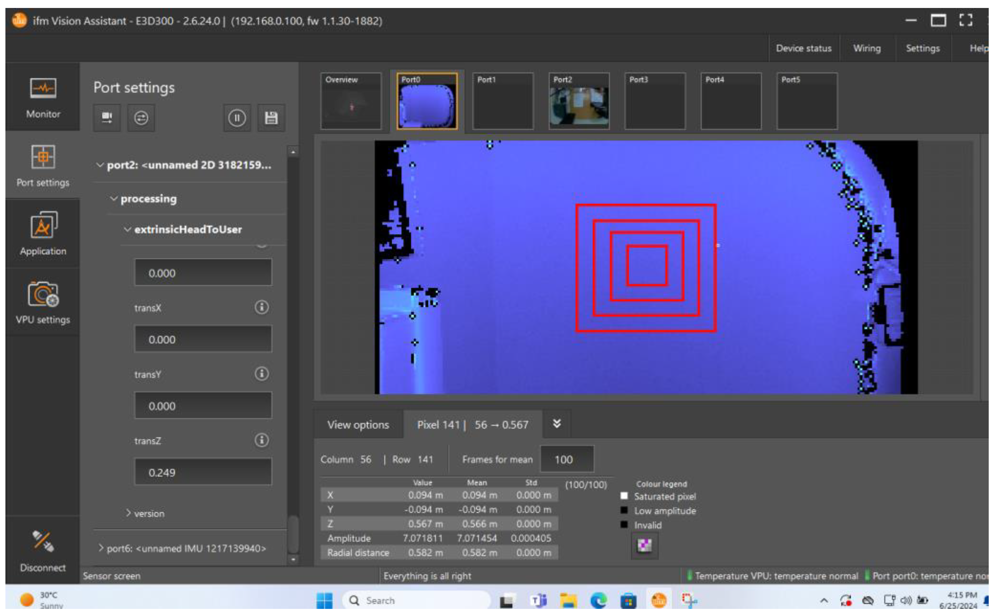
Task: Switch to the View options tab
Action: click(x=358, y=425)
